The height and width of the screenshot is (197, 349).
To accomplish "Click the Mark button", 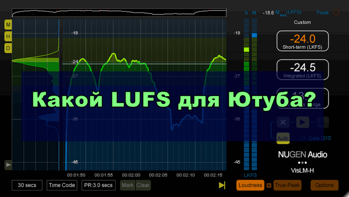I will tap(128, 185).
